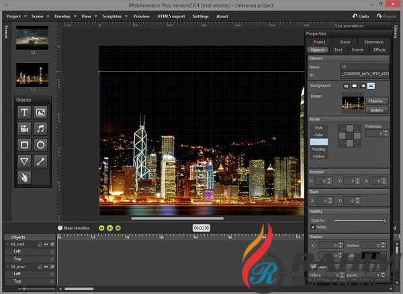The image size is (403, 294).
Task: Uncheck the Visible checkbox
Action: tap(313, 226)
